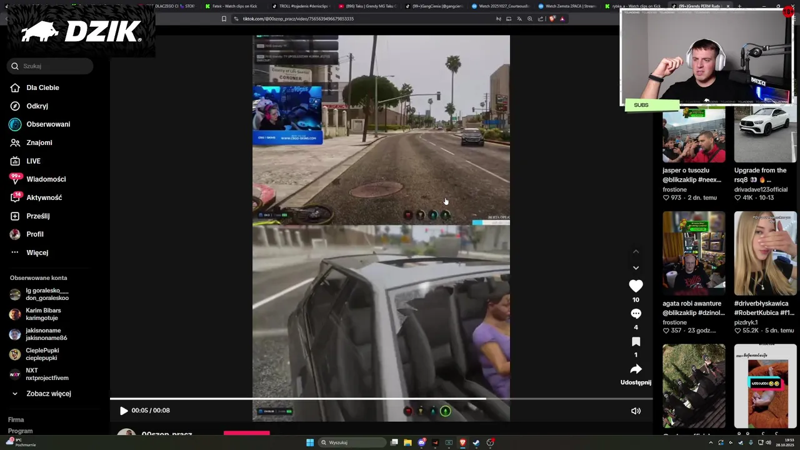Viewport: 800px width, 450px height.
Task: Open the video comments bubble
Action: [636, 314]
